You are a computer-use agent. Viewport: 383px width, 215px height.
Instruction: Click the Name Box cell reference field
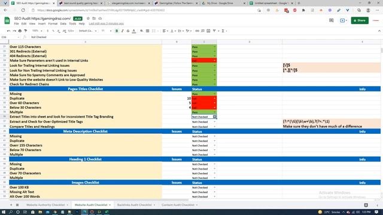[10, 37]
